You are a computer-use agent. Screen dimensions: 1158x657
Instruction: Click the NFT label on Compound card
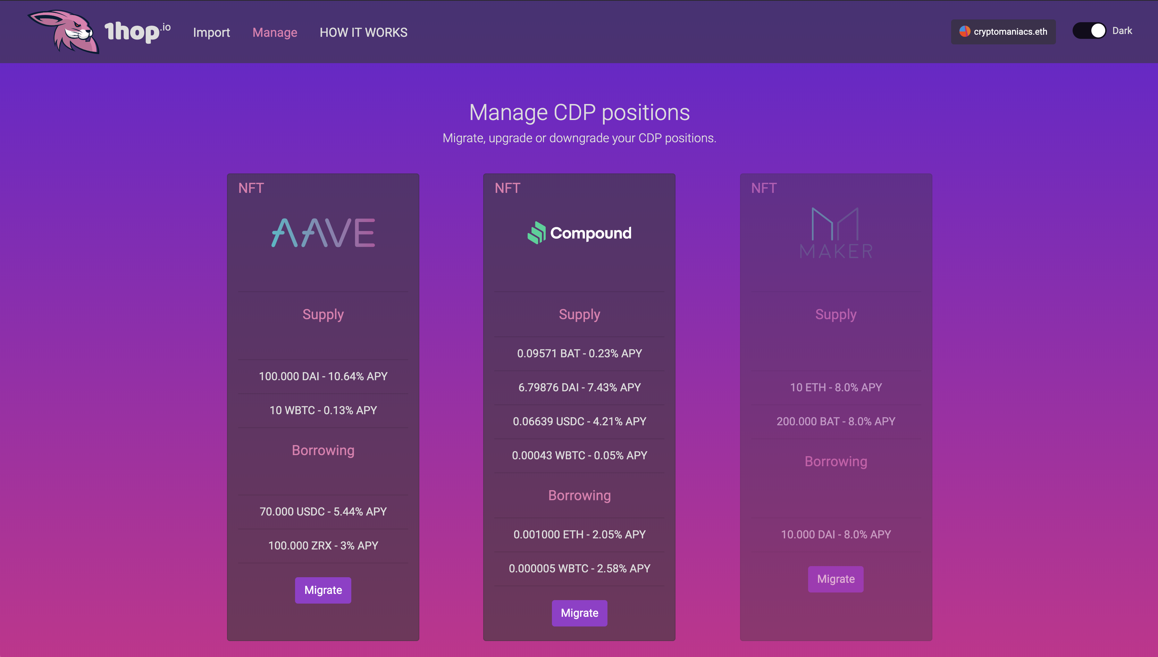(x=507, y=188)
